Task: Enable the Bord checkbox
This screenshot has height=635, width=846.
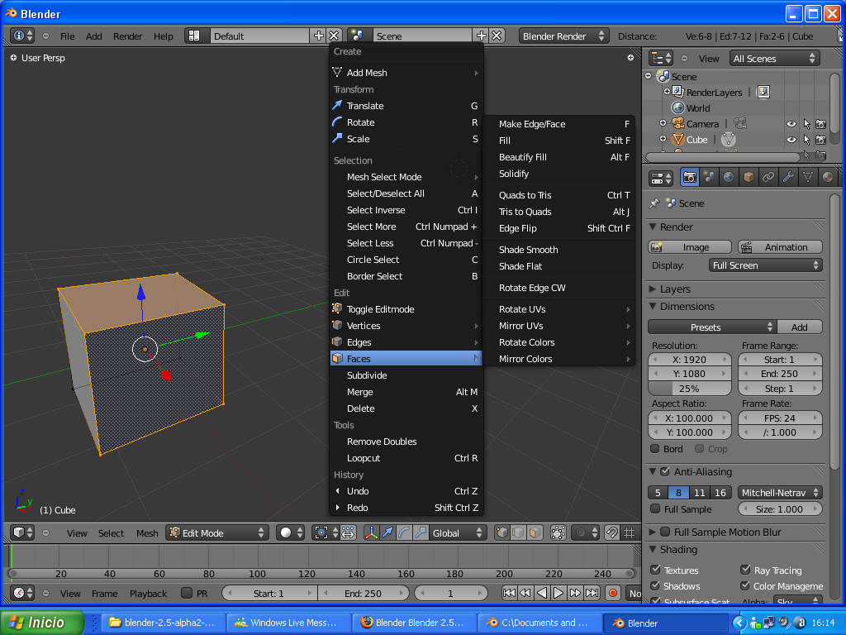Action: click(x=655, y=449)
